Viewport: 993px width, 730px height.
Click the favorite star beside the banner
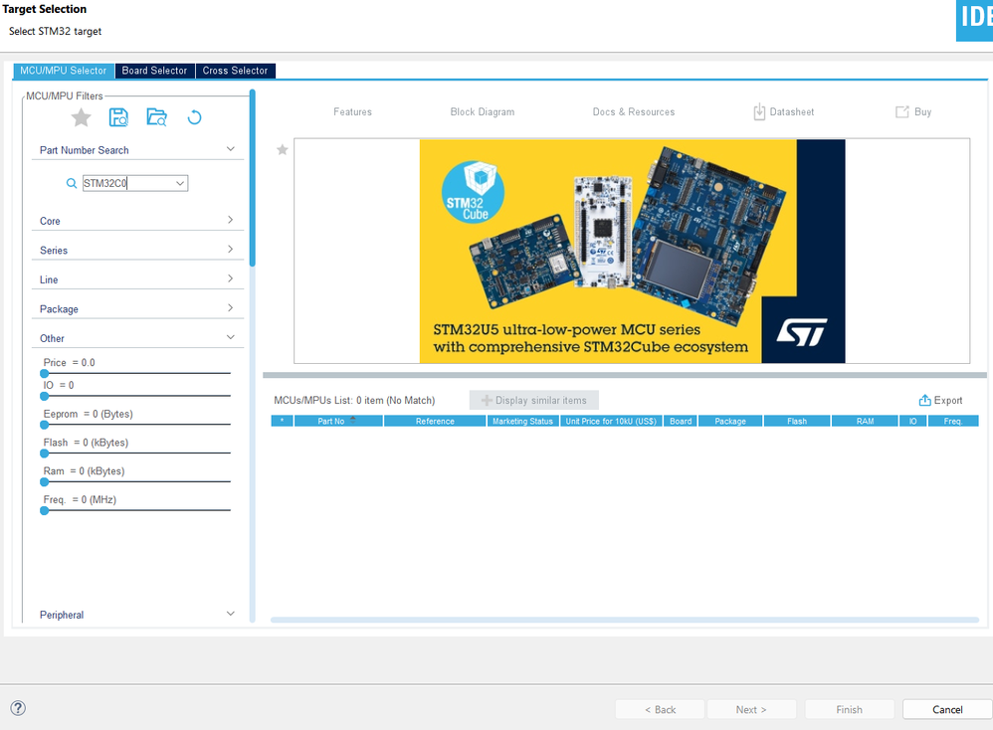tap(283, 149)
